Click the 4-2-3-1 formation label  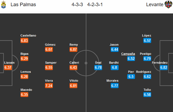tap(95, 5)
